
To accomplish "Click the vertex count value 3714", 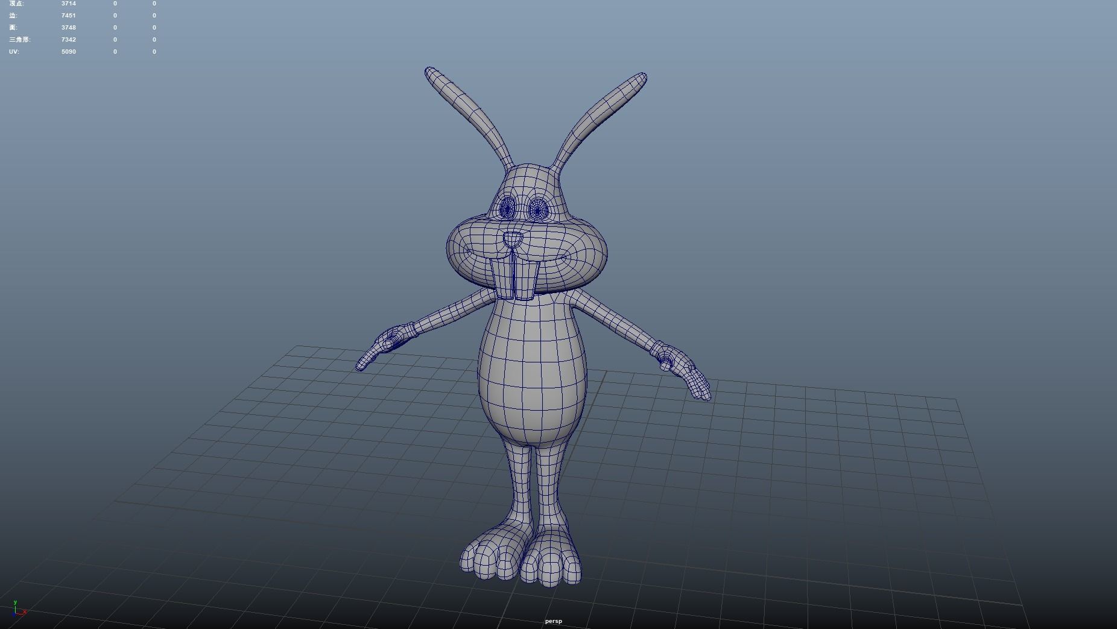I will 69,4.
